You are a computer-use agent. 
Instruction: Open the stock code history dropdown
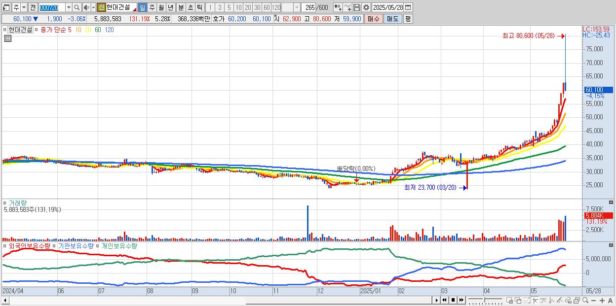69,7
